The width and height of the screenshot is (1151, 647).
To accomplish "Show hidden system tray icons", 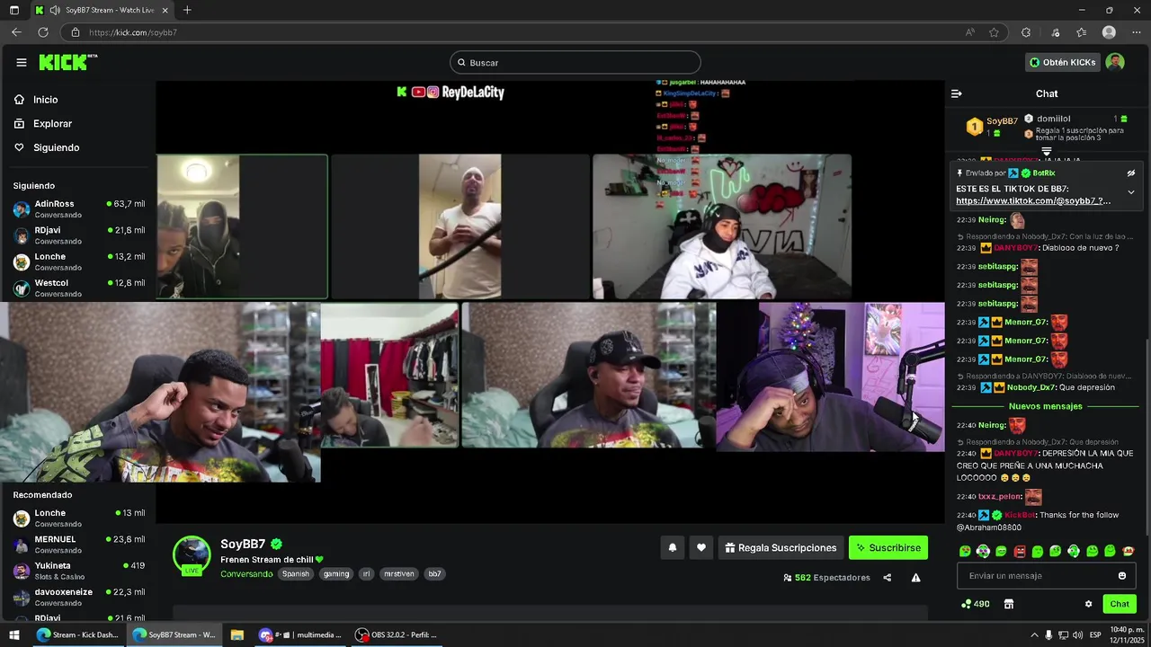I will pyautogui.click(x=1033, y=634).
